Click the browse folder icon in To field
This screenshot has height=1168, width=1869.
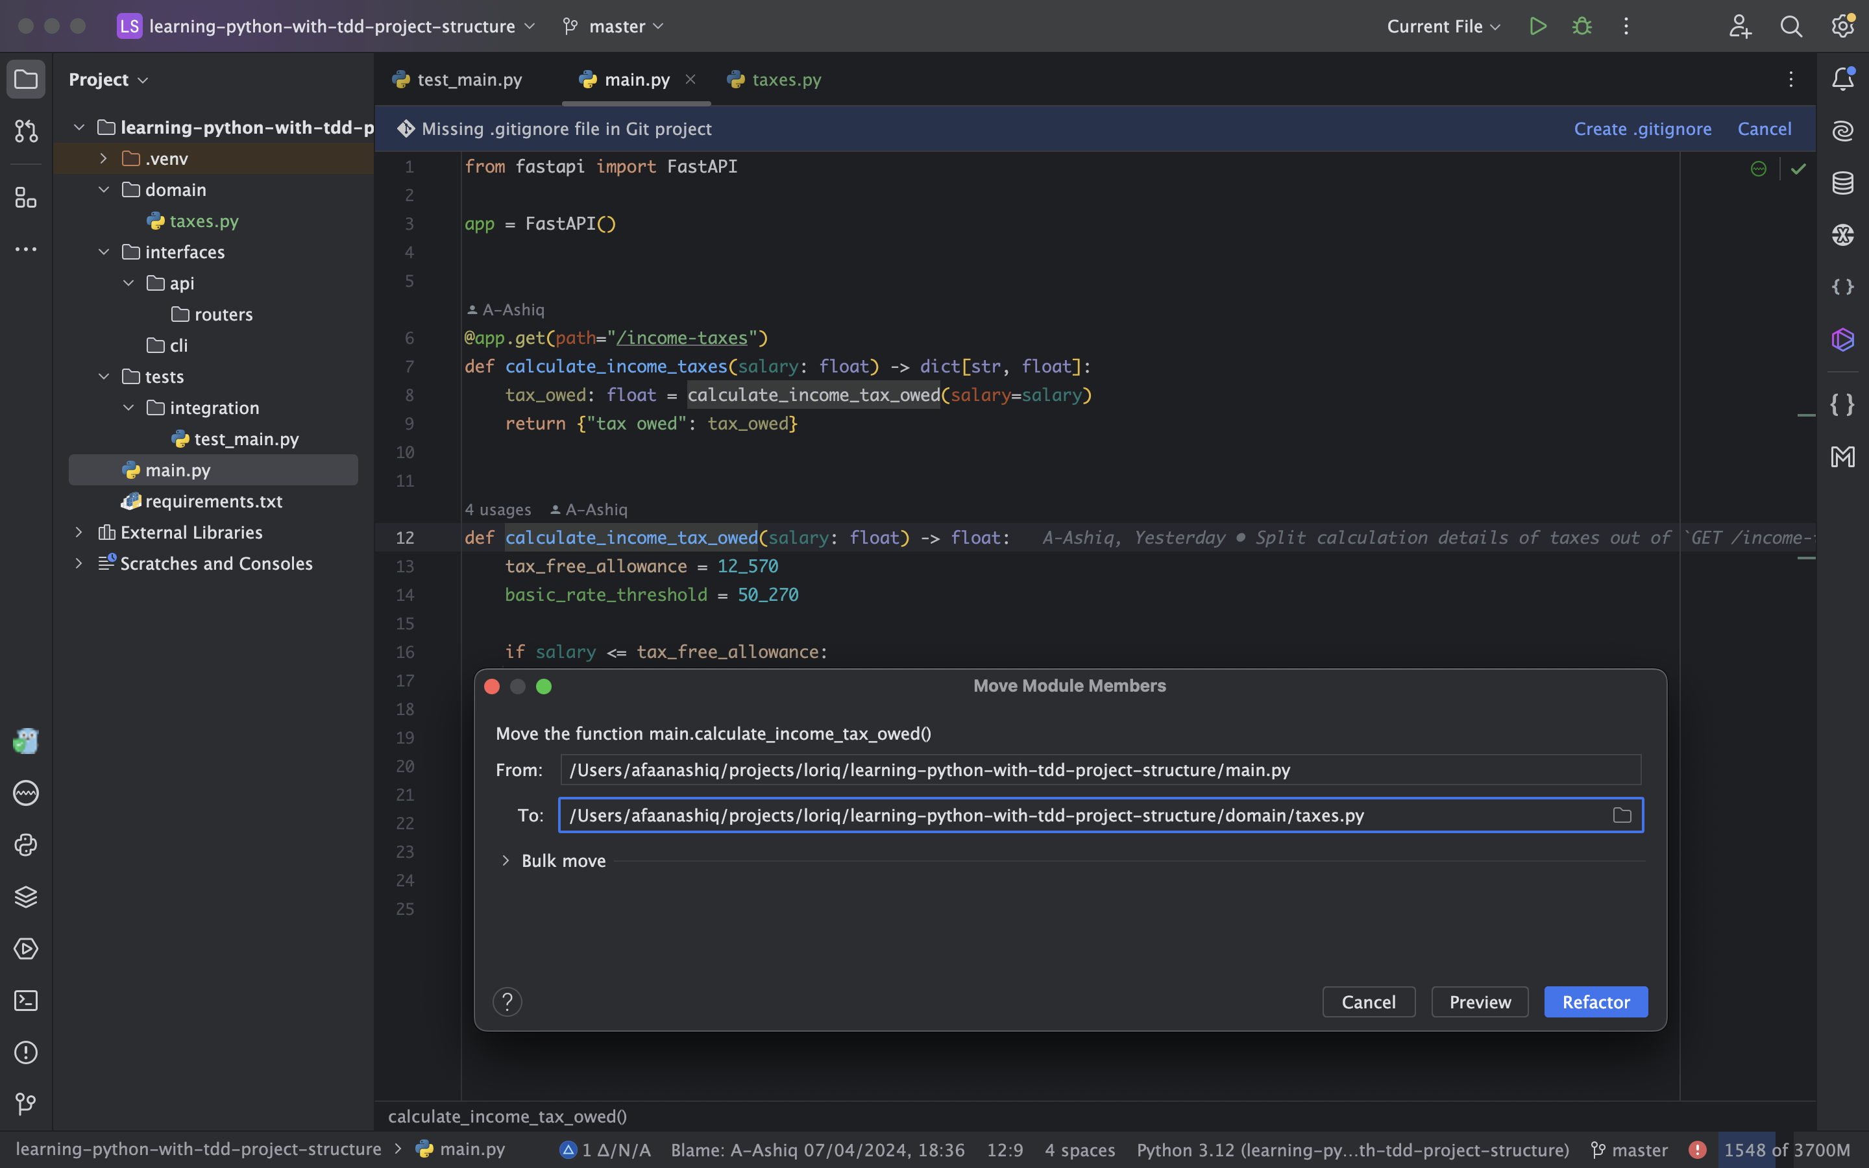[x=1622, y=815]
